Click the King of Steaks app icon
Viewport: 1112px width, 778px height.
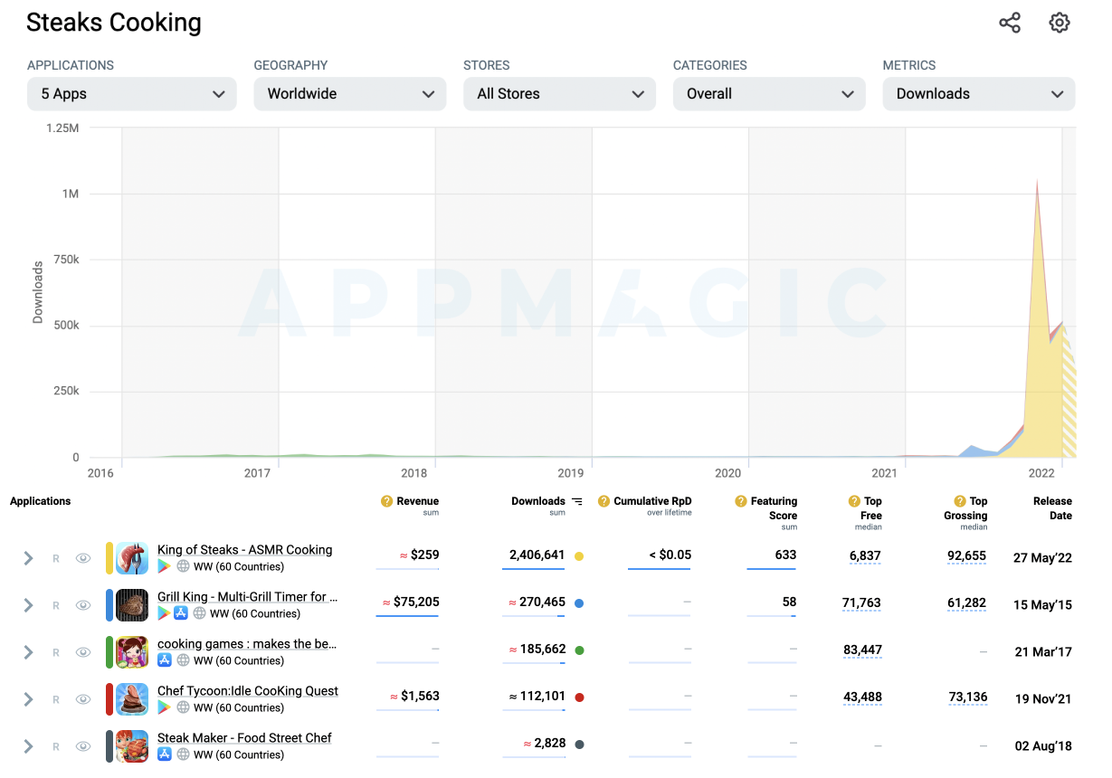[132, 558]
